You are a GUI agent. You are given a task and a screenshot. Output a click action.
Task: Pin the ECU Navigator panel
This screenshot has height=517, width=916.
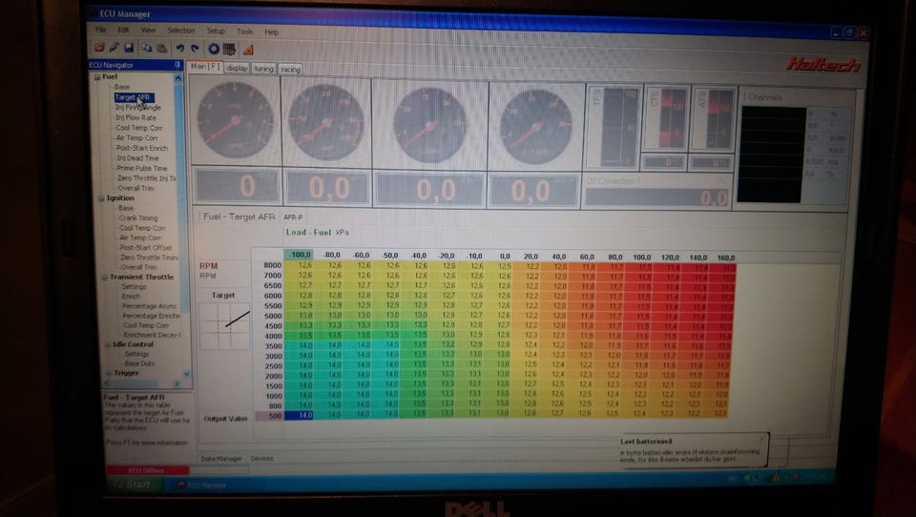pyautogui.click(x=177, y=65)
